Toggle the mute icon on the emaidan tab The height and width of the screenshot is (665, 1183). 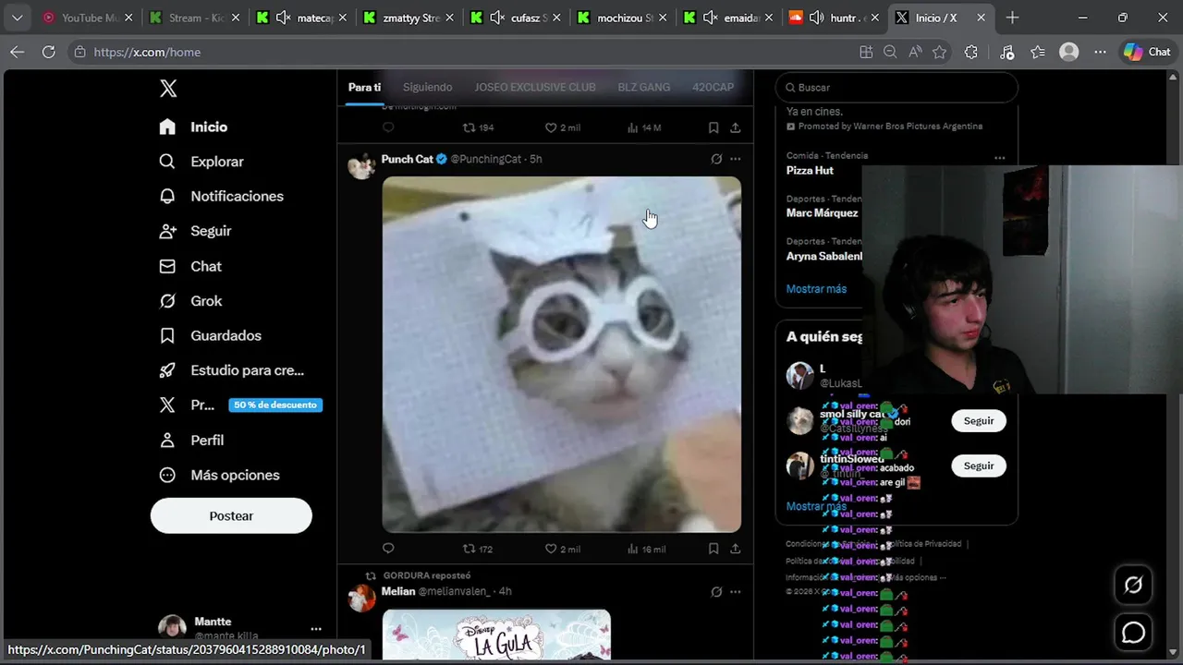(x=711, y=18)
